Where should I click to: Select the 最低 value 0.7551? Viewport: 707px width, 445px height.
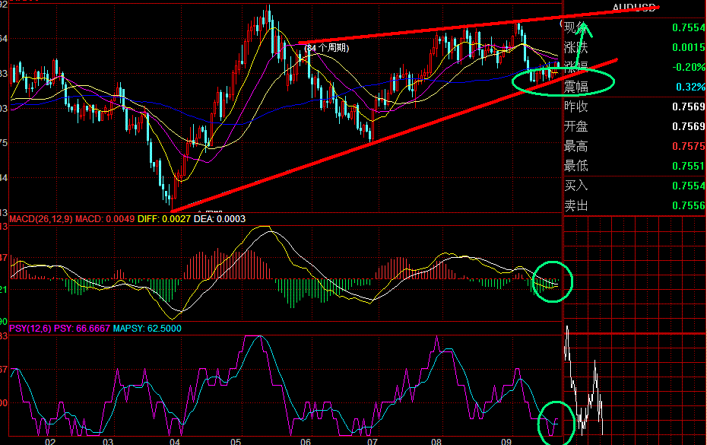pos(689,166)
